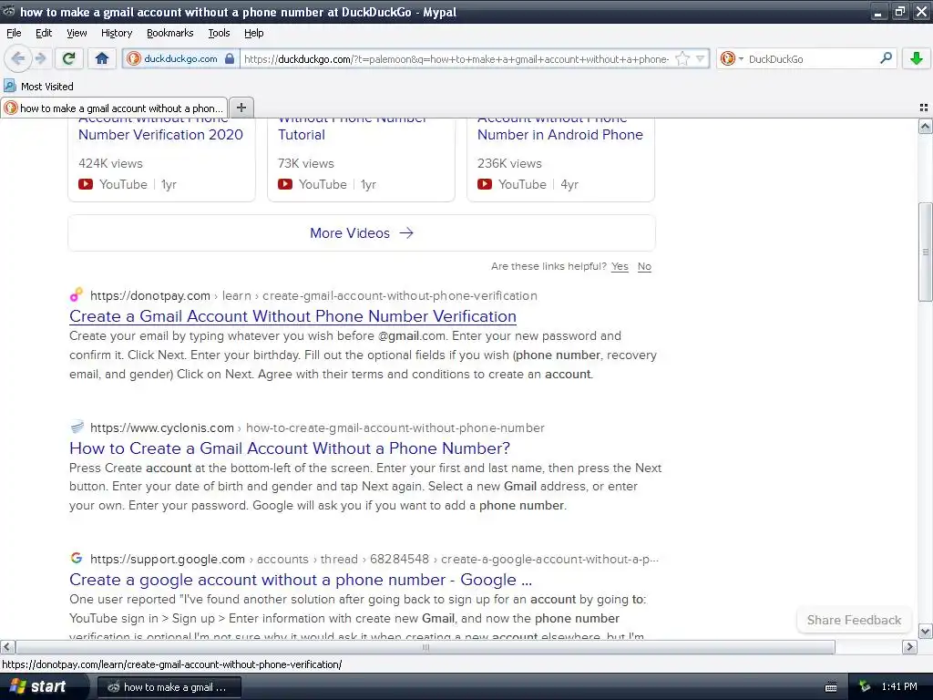Go forward with the forward arrow
The width and height of the screenshot is (933, 700).
coord(40,58)
